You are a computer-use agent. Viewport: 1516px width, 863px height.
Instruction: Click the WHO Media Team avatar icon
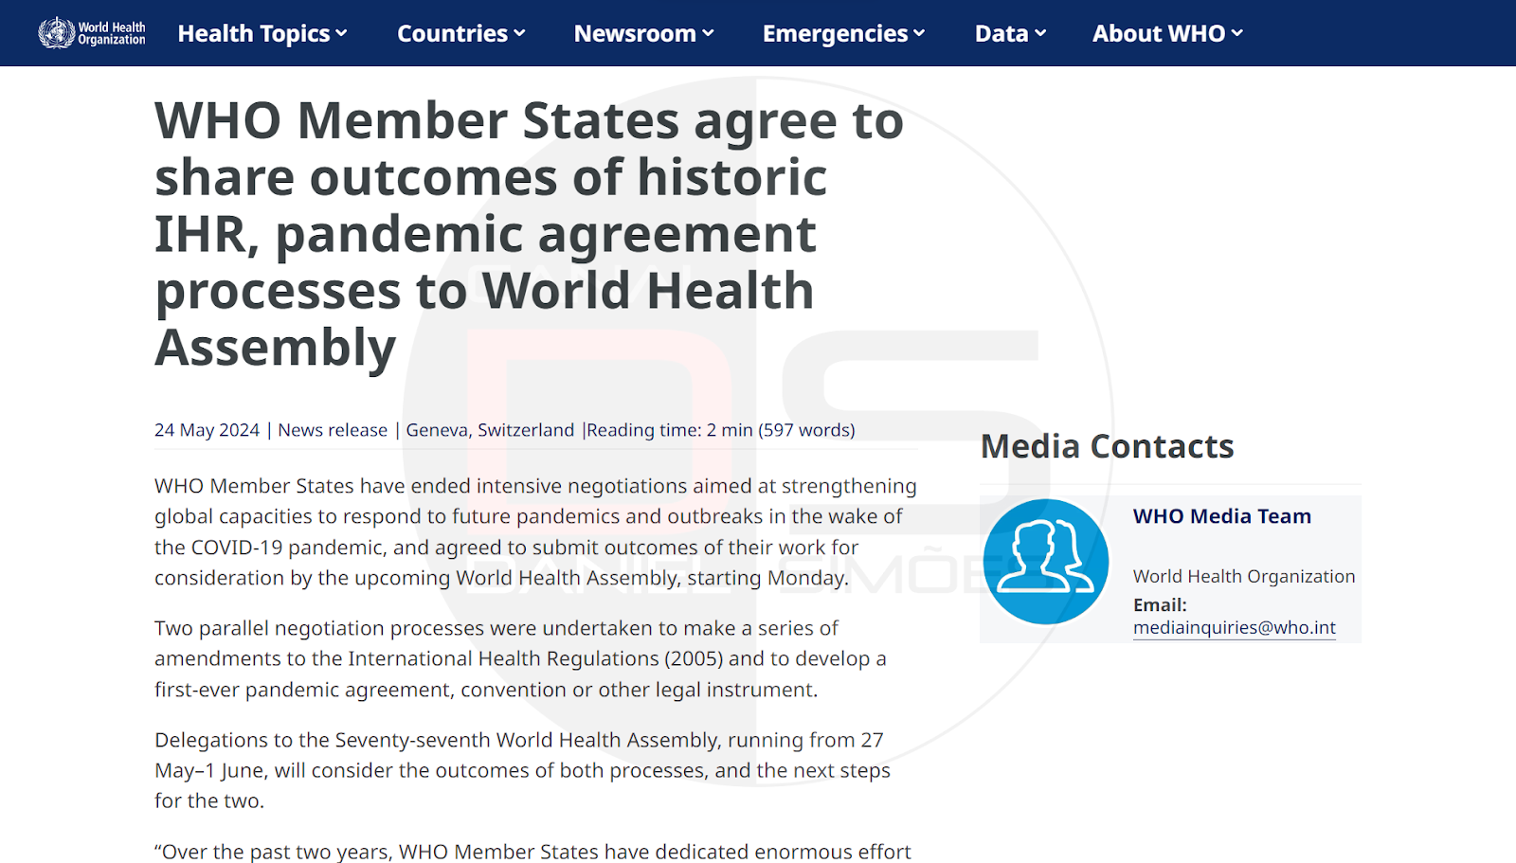1046,562
